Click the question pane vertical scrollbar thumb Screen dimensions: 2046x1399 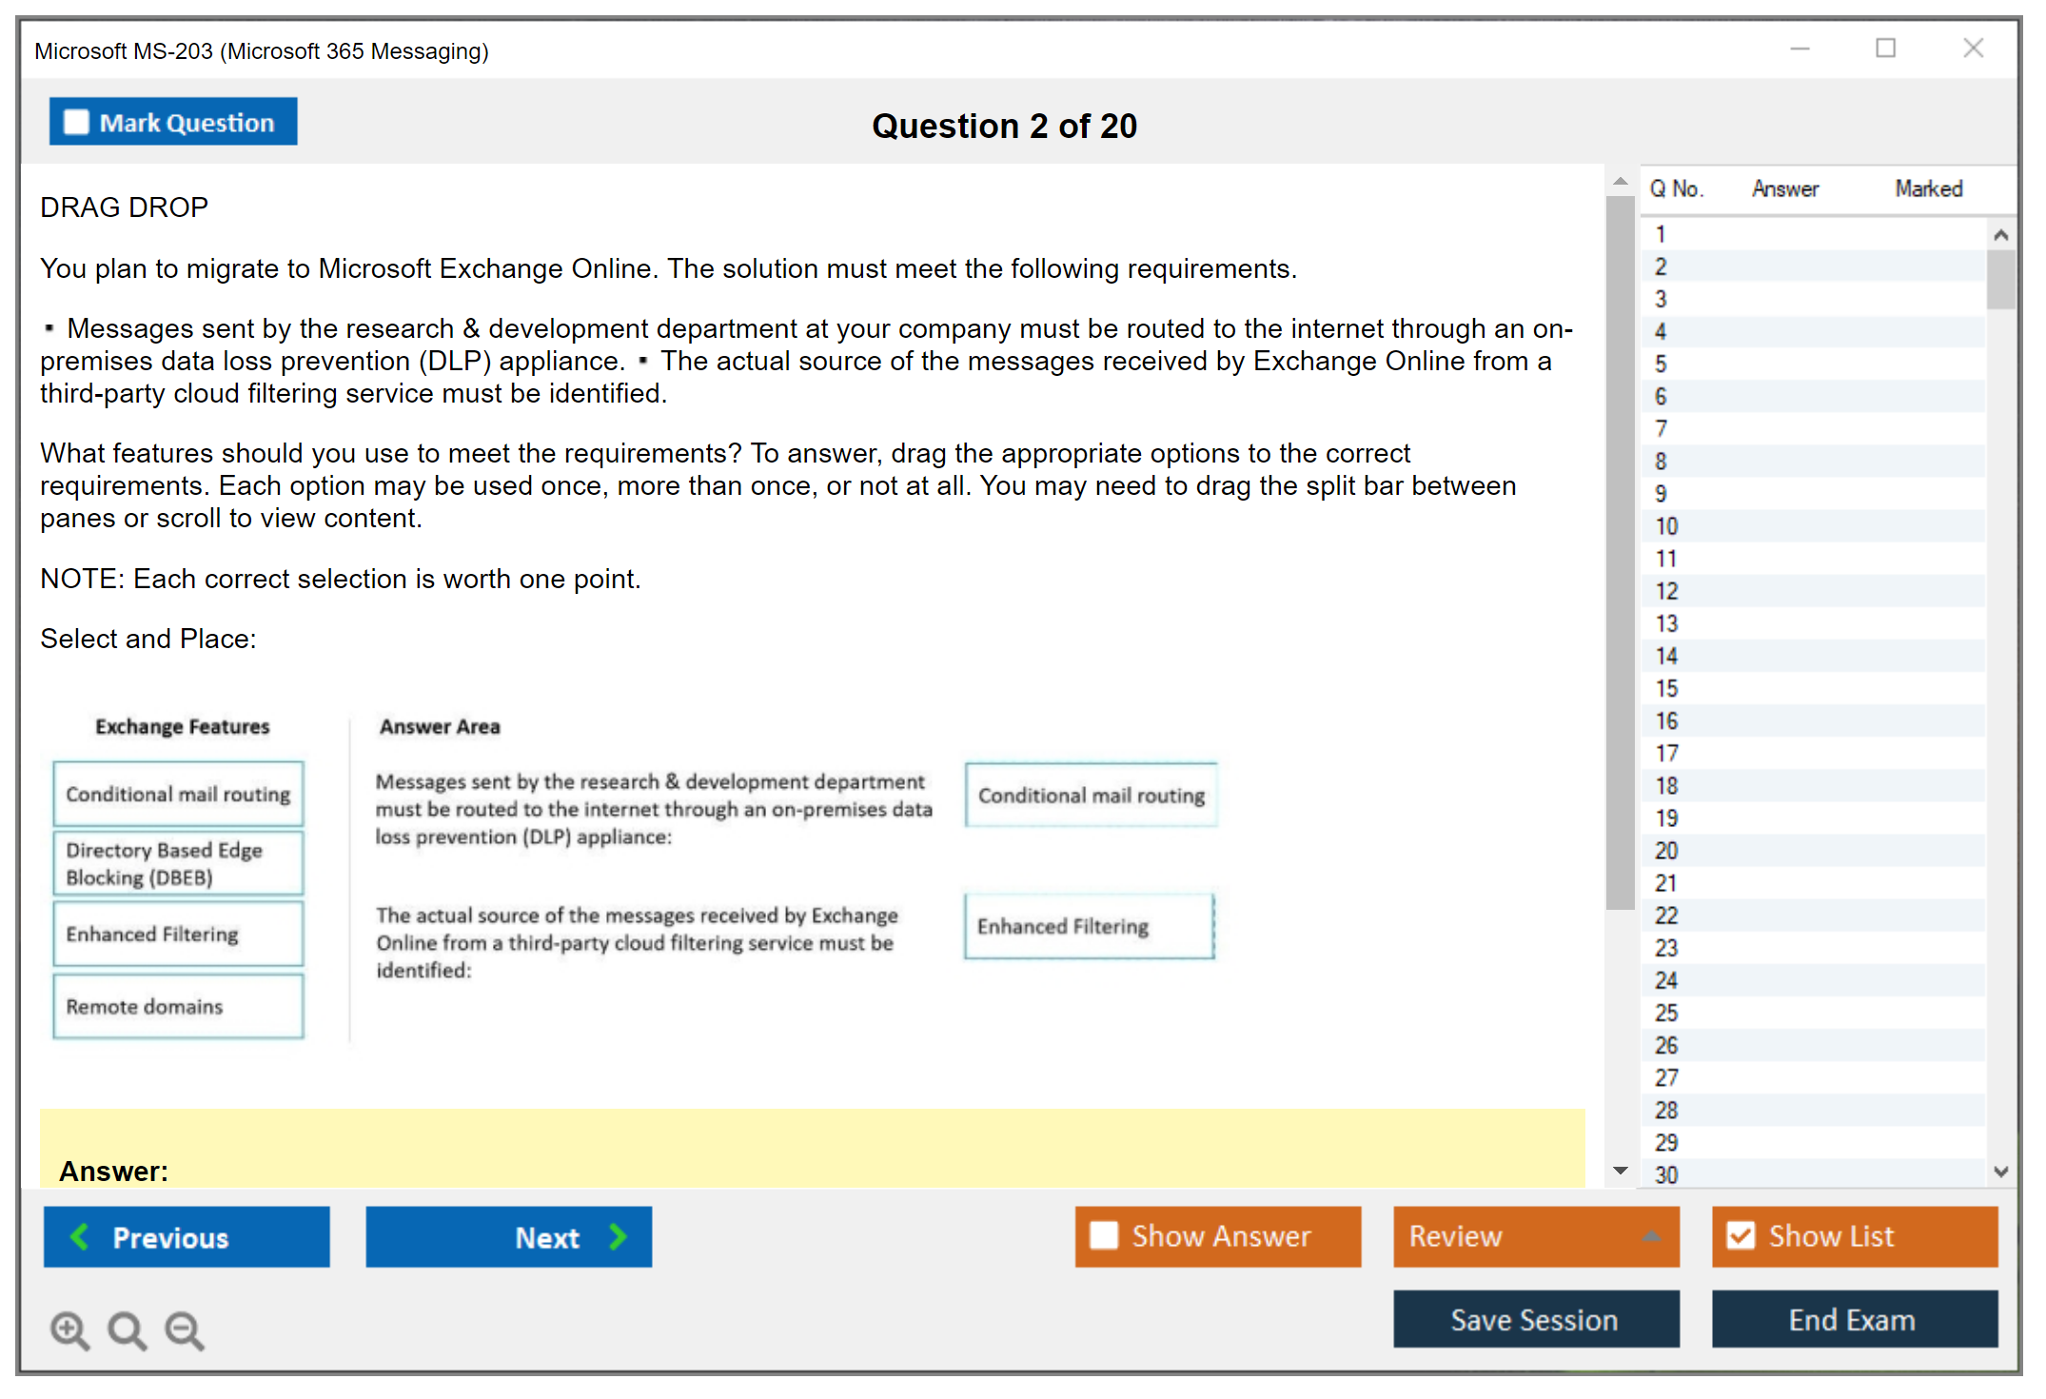pos(1620,552)
